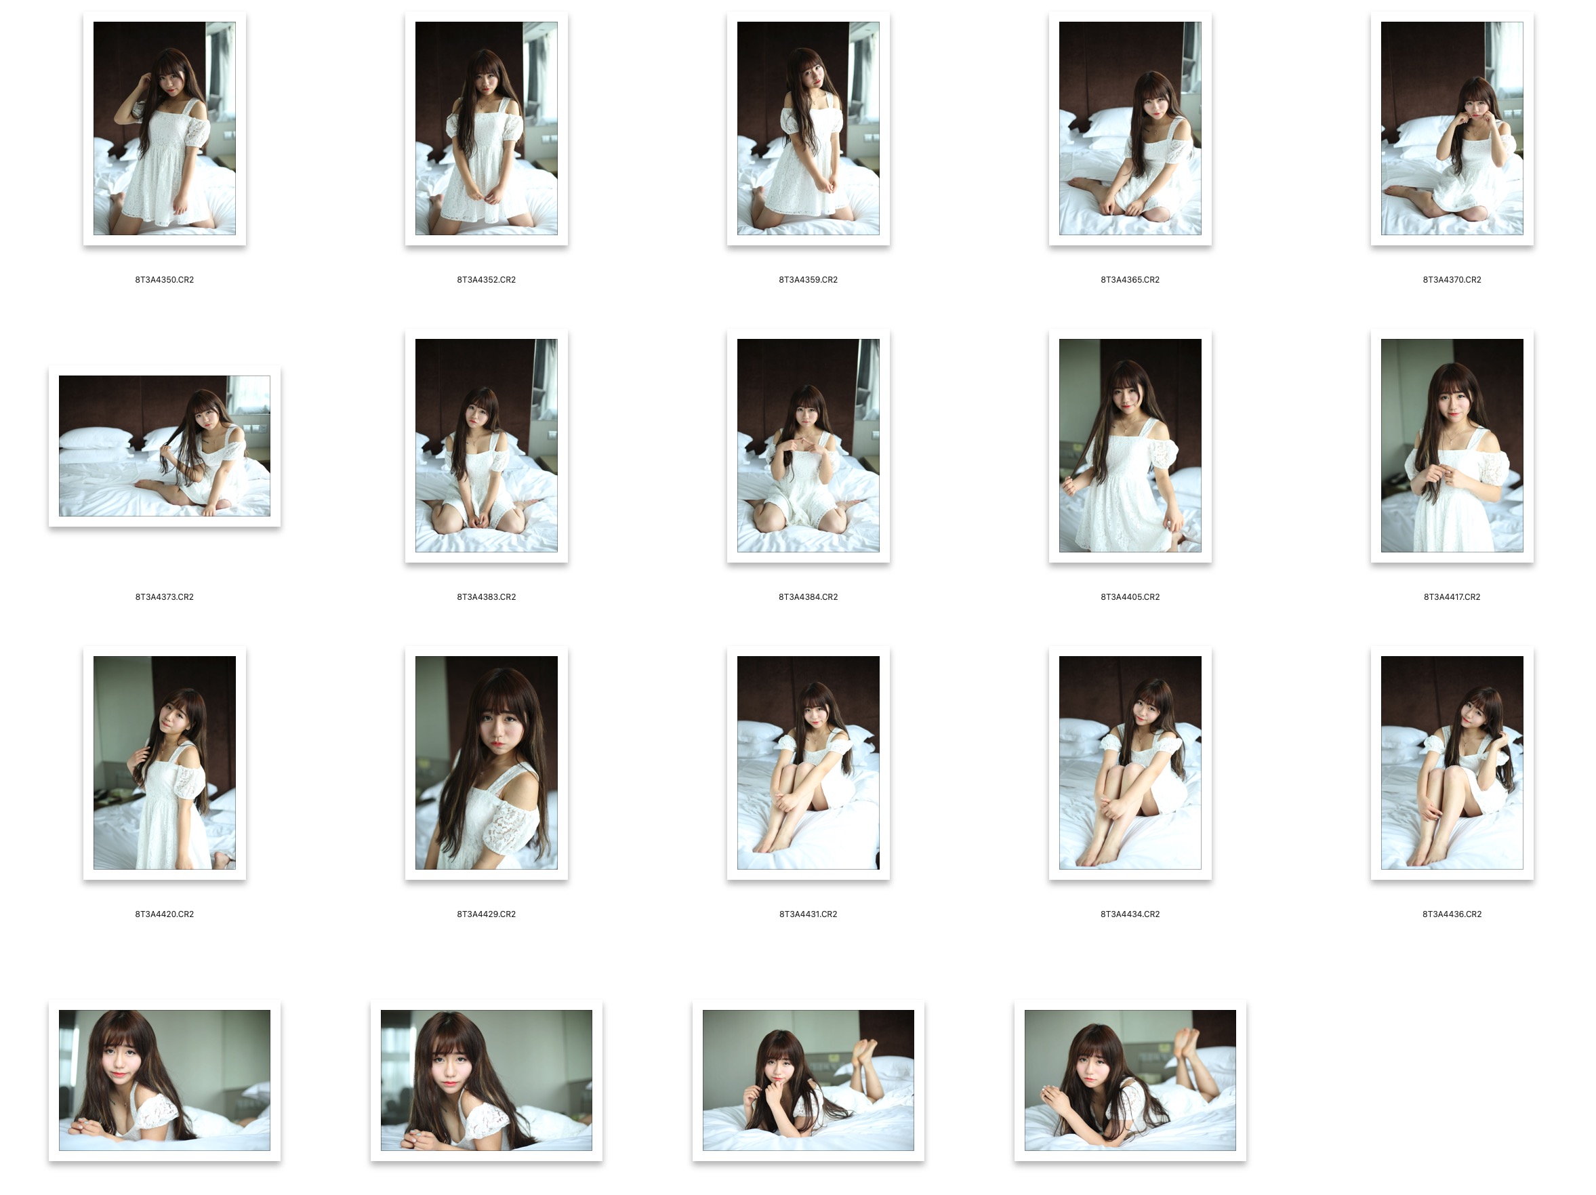Click the file name 8T3A4436.CR2
Image resolution: width=1596 pixels, height=1195 pixels.
coord(1451,914)
